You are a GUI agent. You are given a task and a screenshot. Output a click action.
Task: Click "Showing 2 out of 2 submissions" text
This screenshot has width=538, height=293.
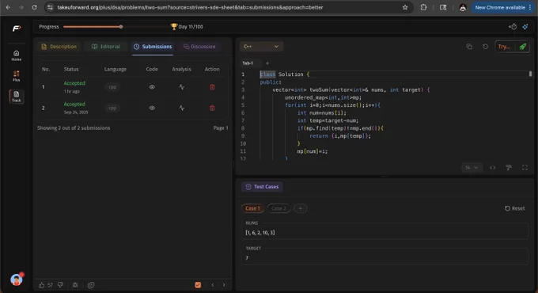[x=74, y=127]
